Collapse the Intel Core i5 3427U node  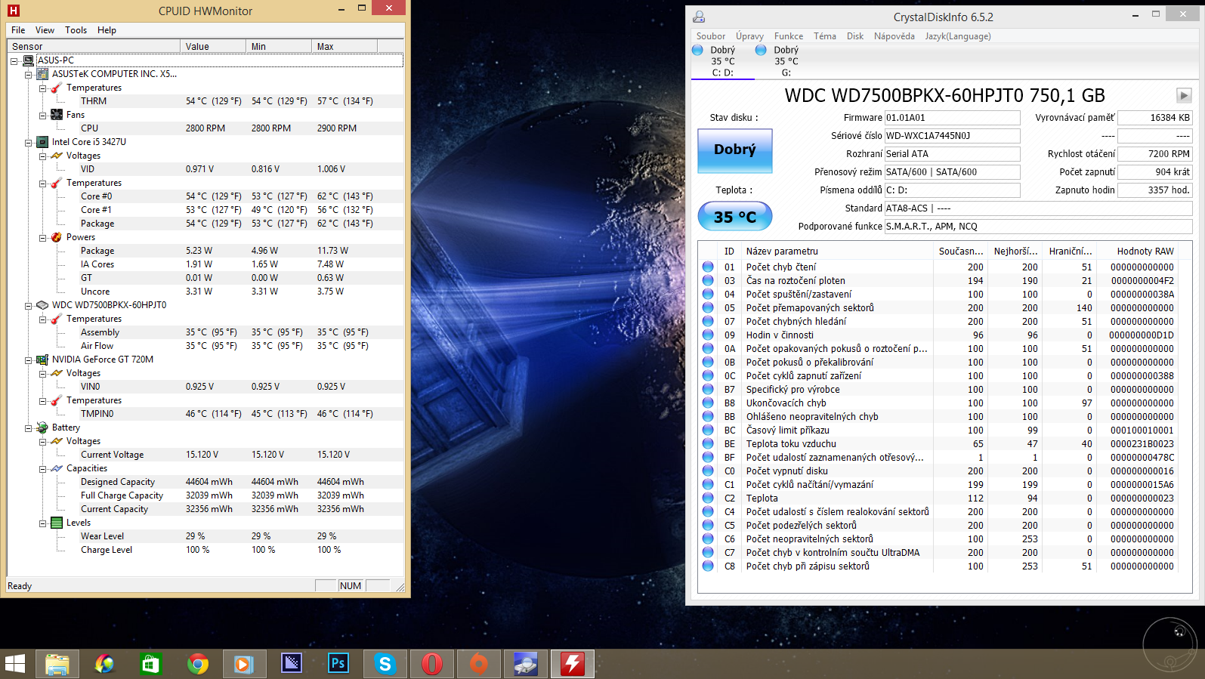pyautogui.click(x=29, y=142)
